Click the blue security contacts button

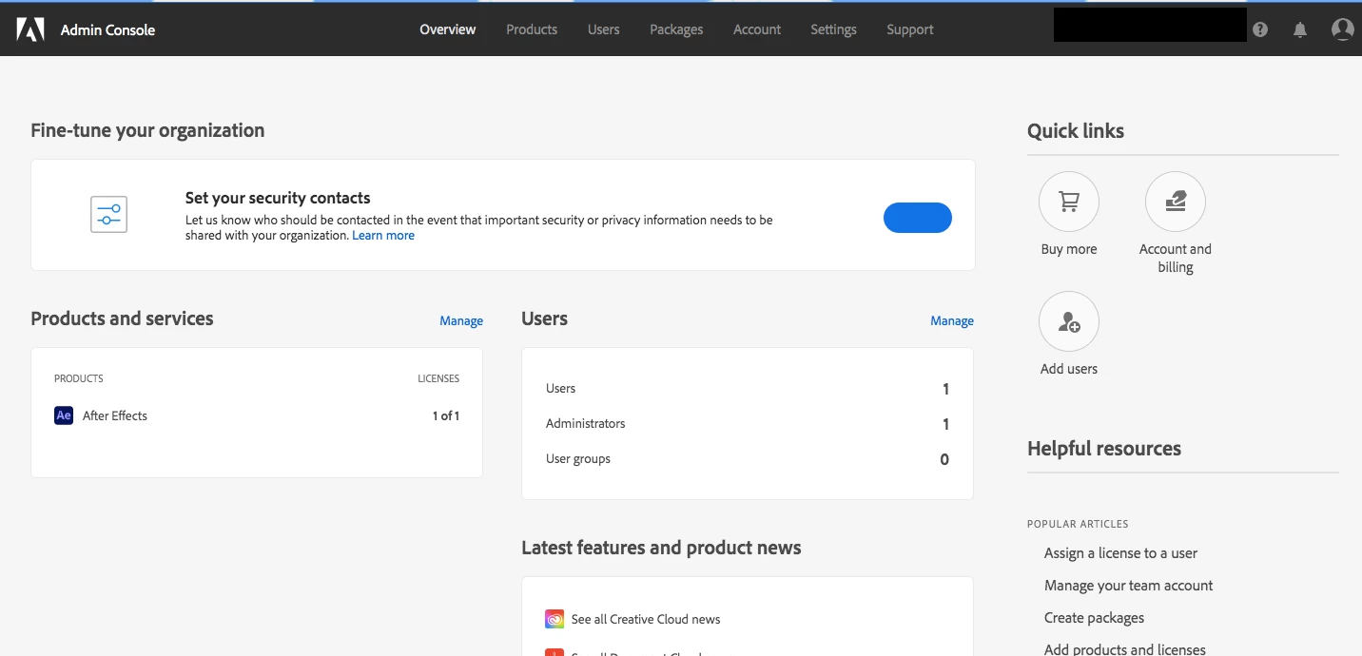[x=918, y=218]
